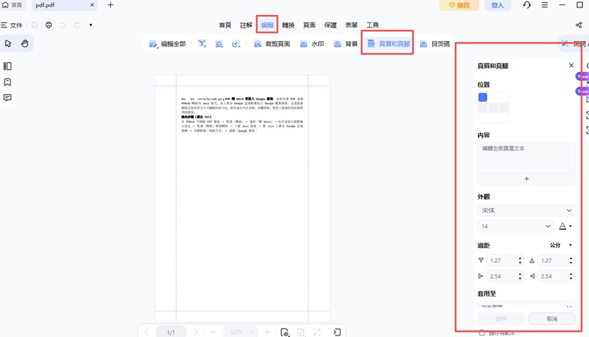Switch to the 頁面 ribbon tab
This screenshot has width=589, height=337.
point(309,25)
